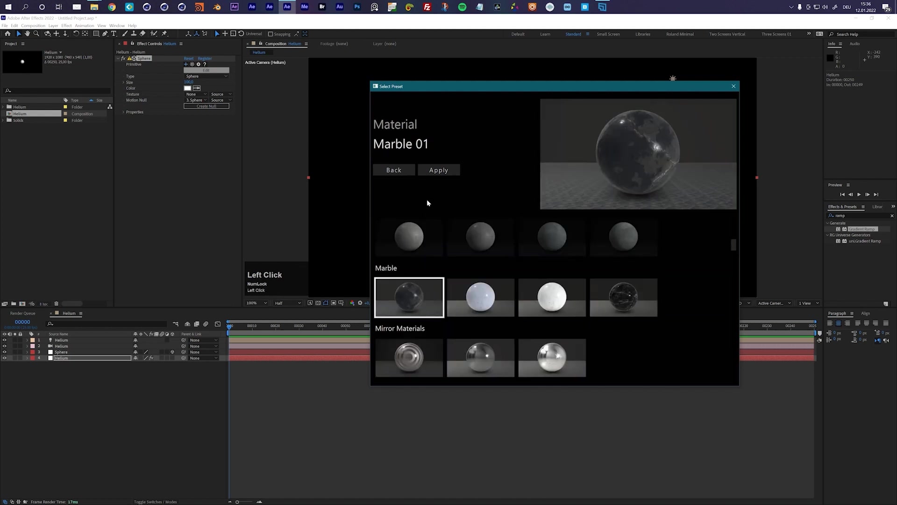Pick the Puppet Pin tool

click(x=164, y=34)
